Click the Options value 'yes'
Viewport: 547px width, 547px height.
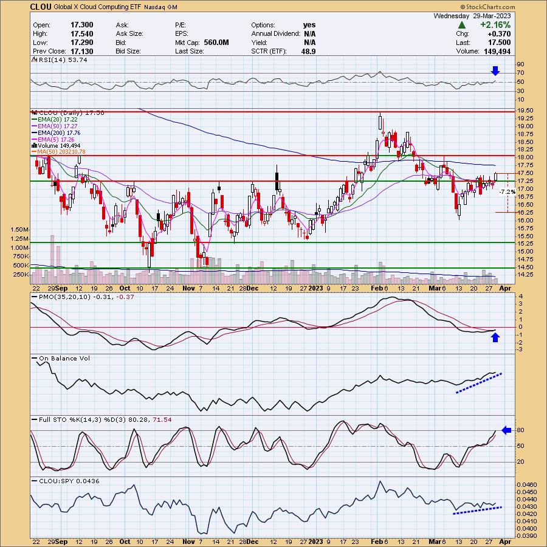[x=309, y=25]
